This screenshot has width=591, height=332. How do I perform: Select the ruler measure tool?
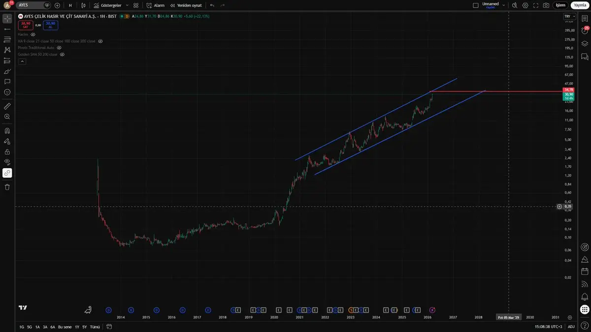7,106
